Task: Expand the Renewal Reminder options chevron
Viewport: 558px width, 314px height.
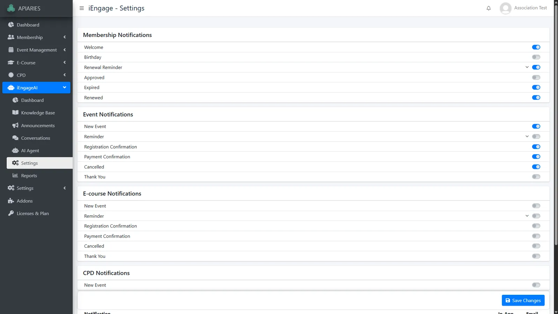Action: point(527,67)
